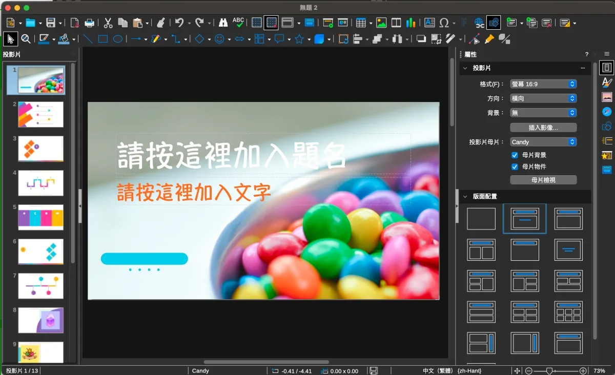Uncheck the 母片物件 checkbox
Viewport: 615px width, 375px height.
click(x=515, y=167)
